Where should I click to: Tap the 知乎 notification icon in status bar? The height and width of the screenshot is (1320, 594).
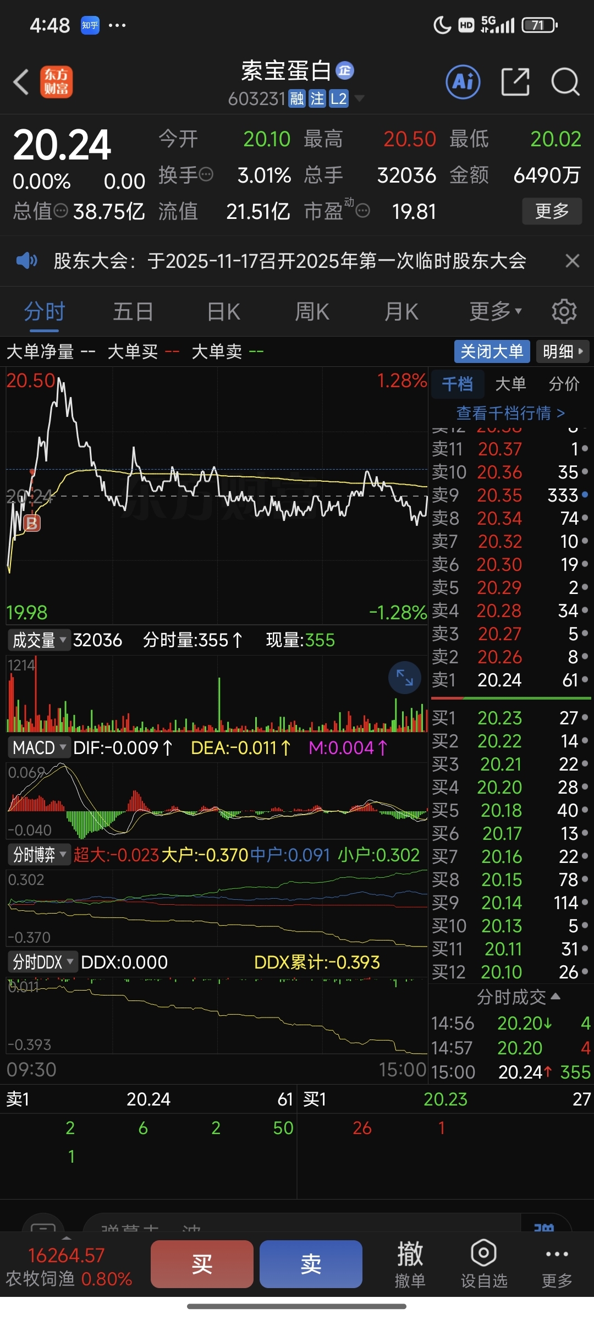90,25
